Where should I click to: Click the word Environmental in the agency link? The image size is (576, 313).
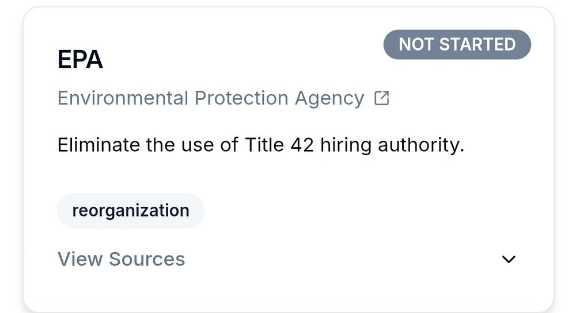pyautogui.click(x=123, y=98)
